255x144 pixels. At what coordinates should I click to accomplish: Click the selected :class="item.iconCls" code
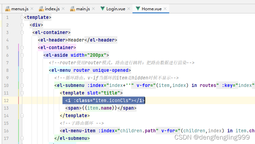(x=104, y=100)
